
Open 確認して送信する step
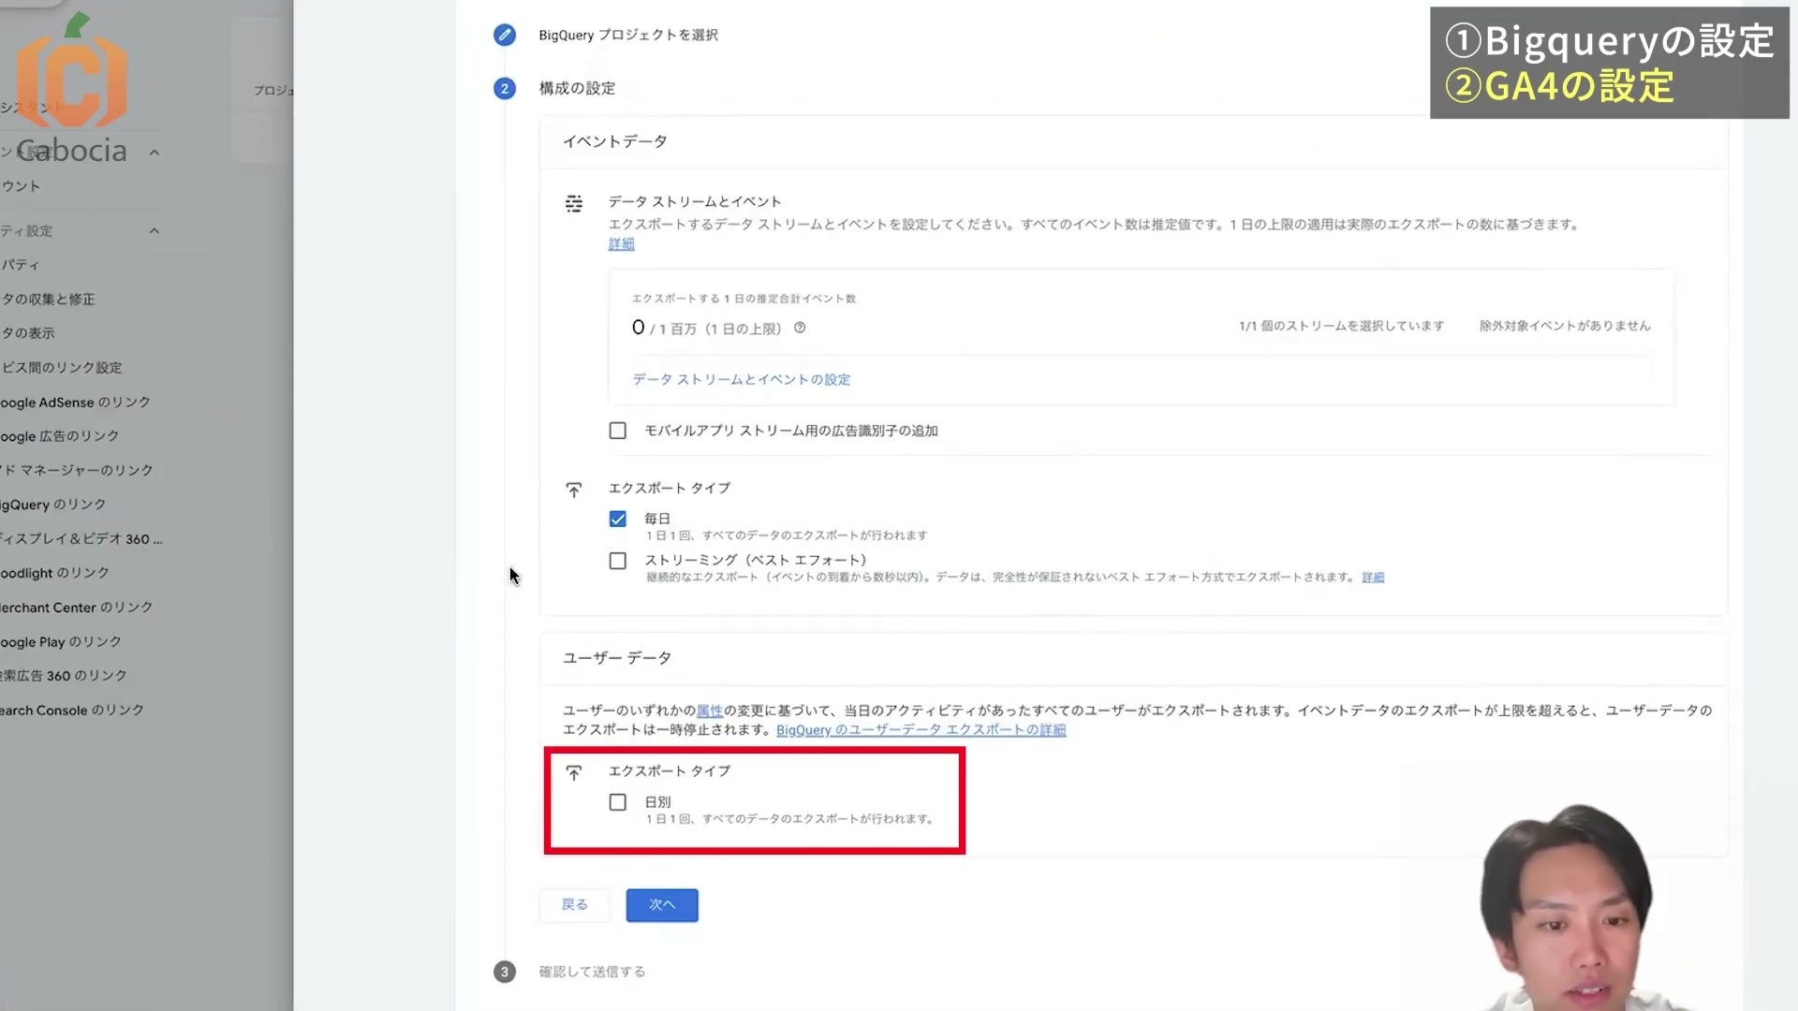click(592, 972)
